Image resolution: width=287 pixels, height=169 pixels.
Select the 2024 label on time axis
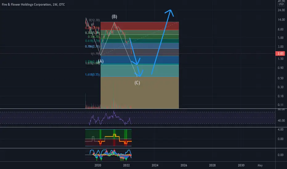(155, 165)
